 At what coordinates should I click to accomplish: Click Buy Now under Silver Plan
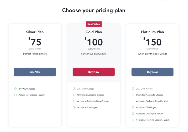[x=35, y=72]
